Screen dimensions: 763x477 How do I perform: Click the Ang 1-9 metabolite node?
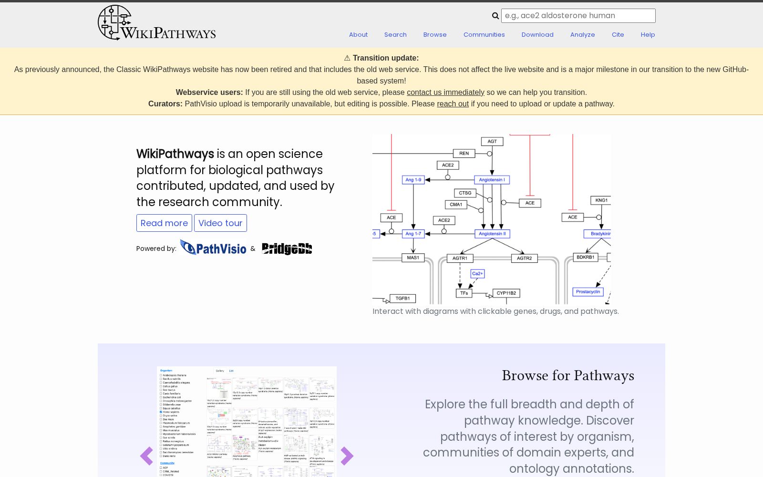coord(413,180)
